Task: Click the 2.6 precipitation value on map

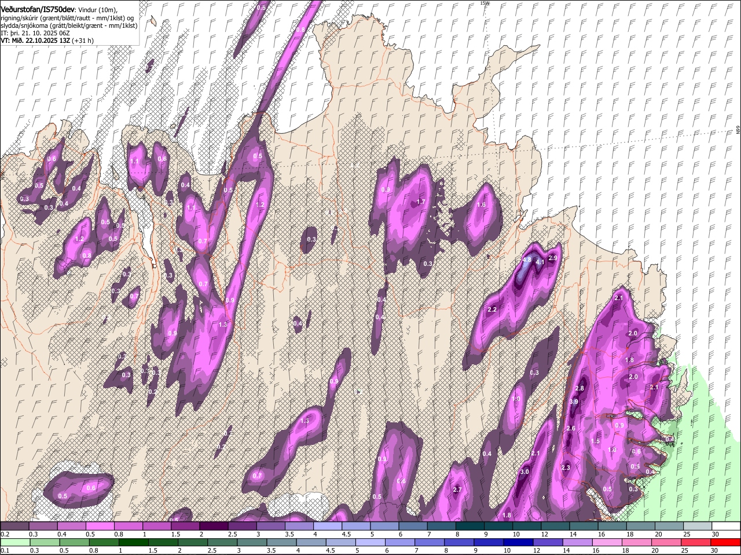Action: tap(571, 428)
